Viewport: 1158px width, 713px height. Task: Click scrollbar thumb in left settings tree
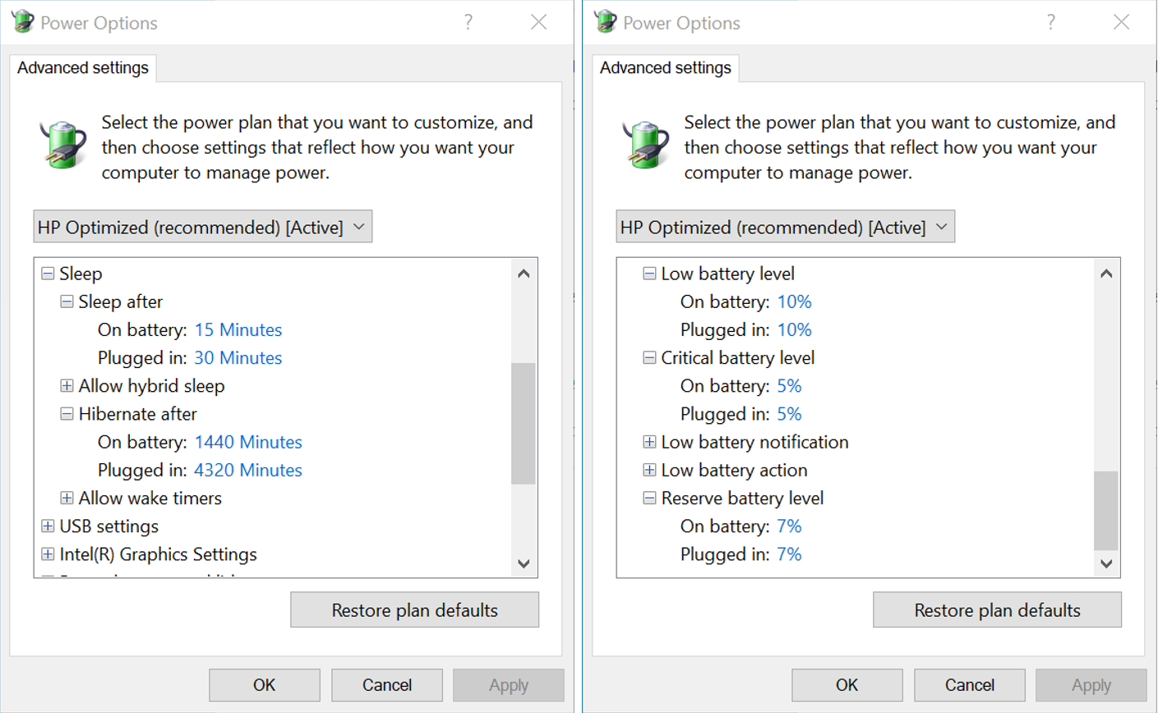(x=524, y=423)
